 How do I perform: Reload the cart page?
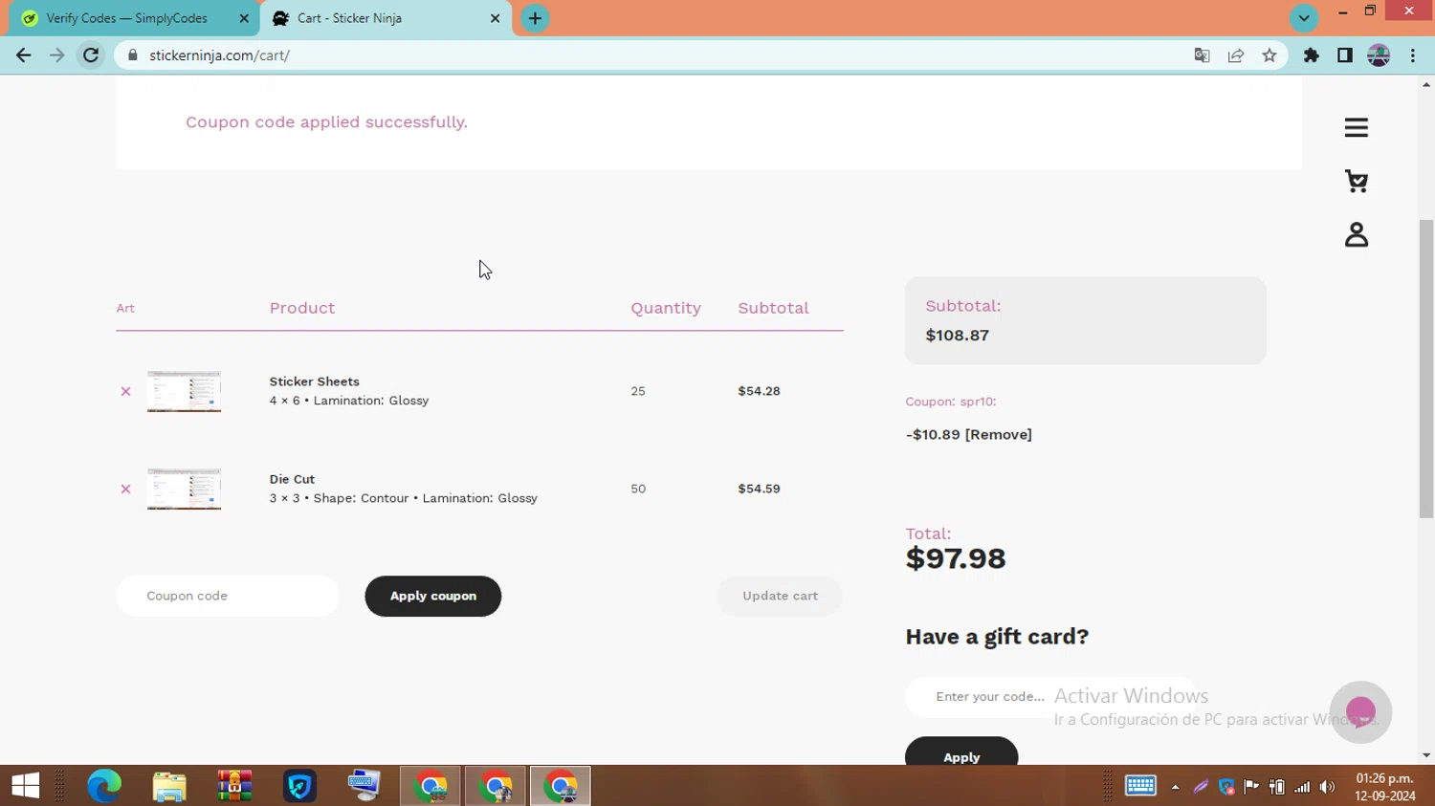click(x=91, y=55)
